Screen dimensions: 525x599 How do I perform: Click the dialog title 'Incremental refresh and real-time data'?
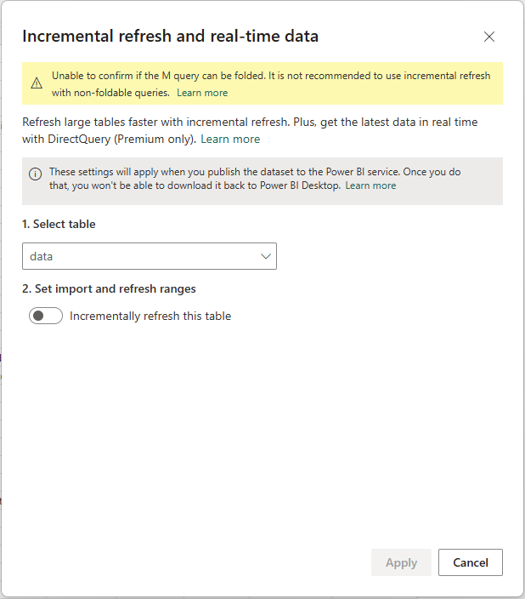pos(170,36)
